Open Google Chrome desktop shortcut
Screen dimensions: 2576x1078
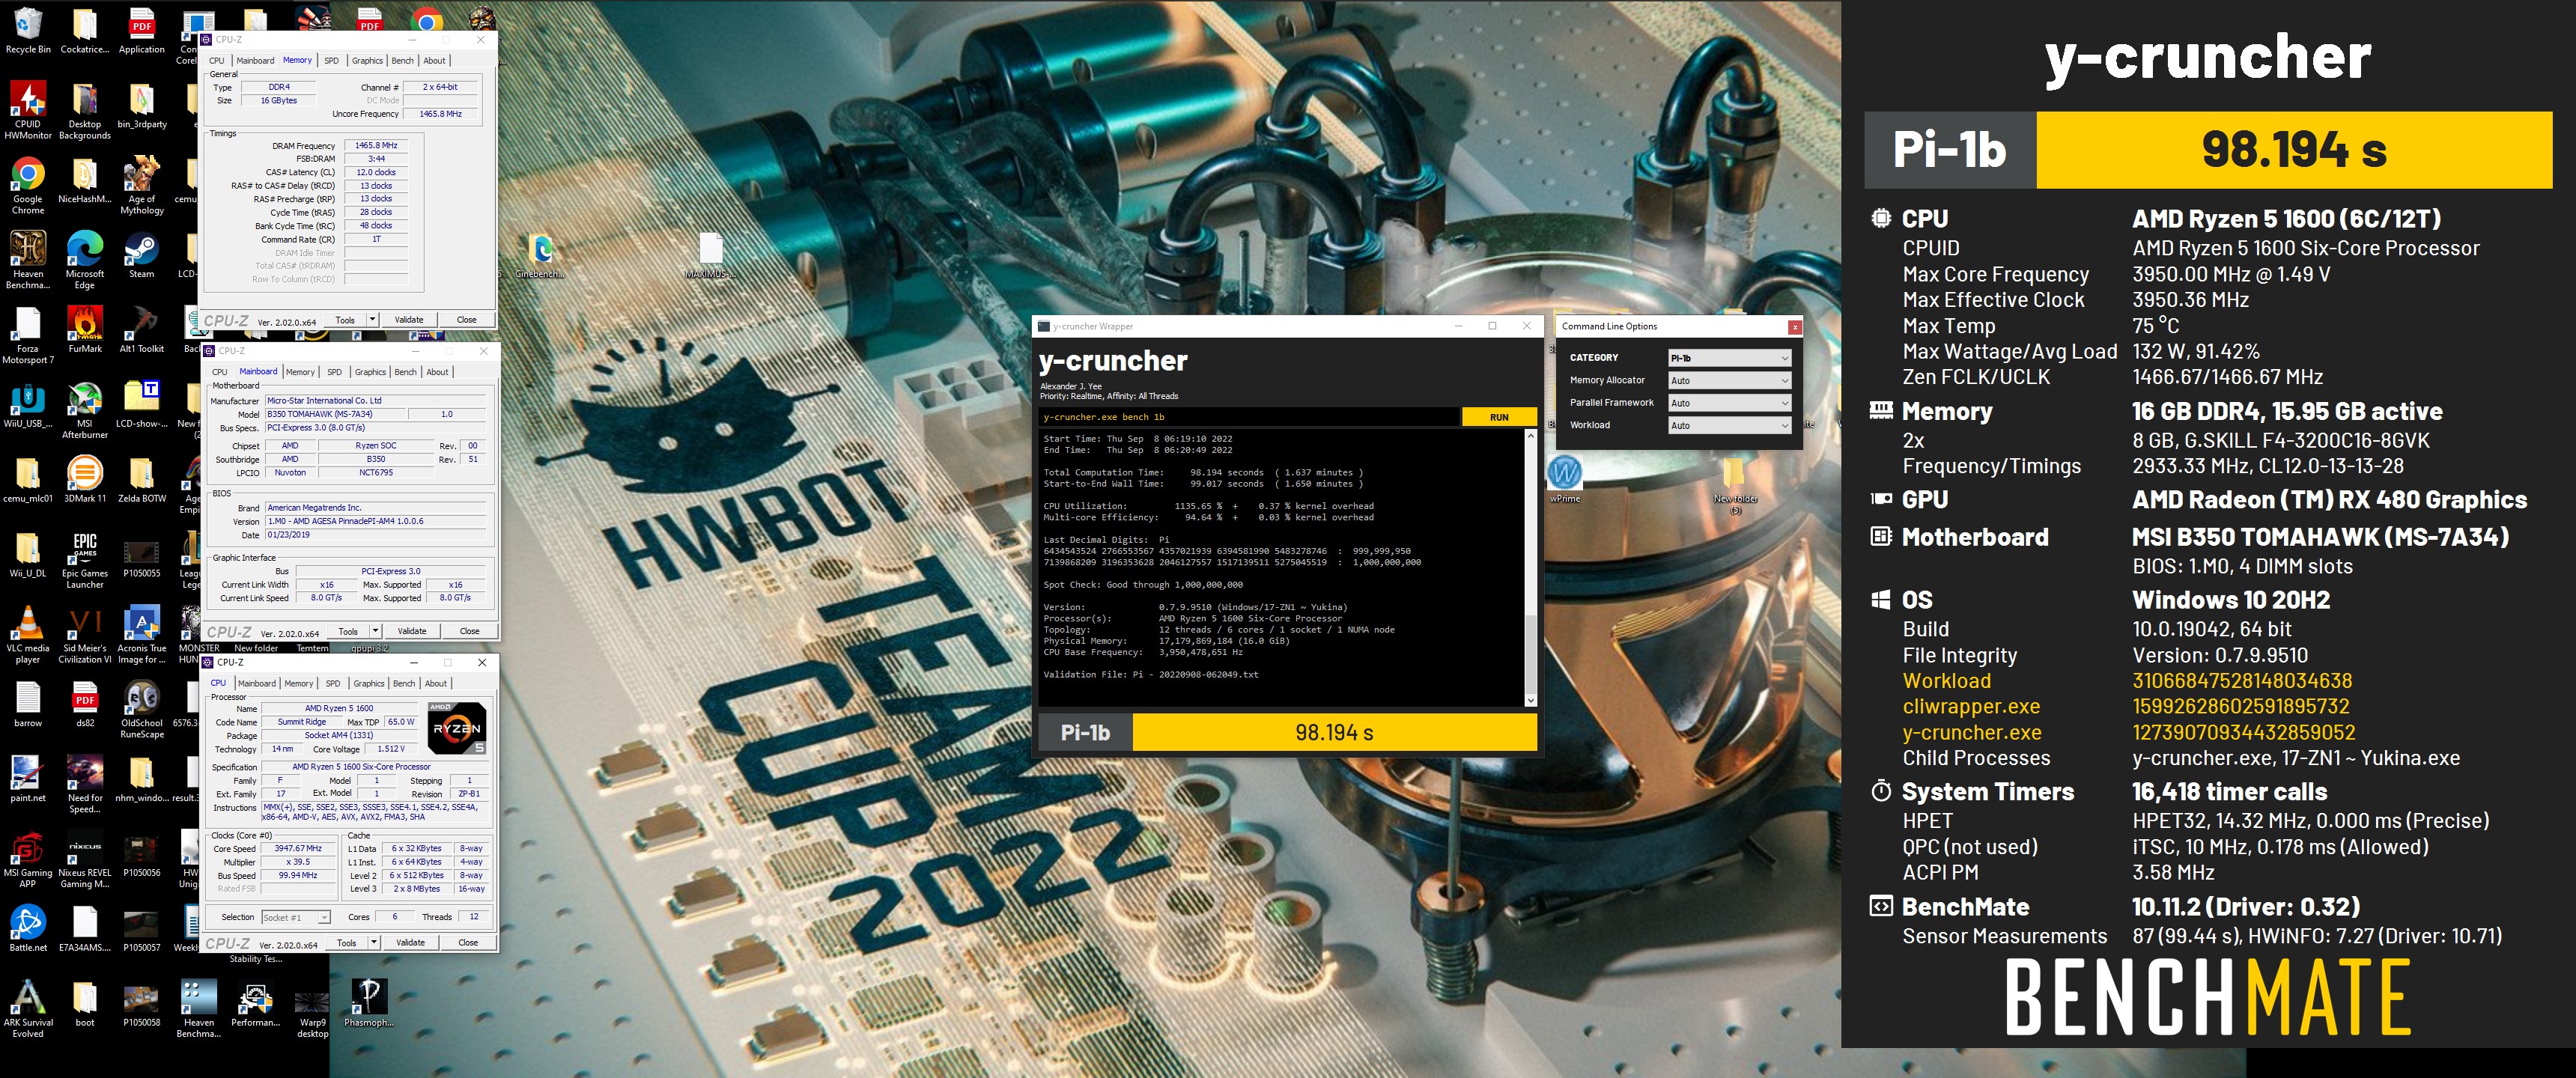(x=28, y=186)
